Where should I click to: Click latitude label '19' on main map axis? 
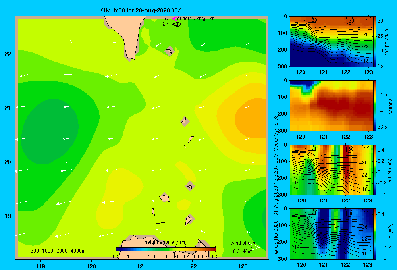(8, 216)
